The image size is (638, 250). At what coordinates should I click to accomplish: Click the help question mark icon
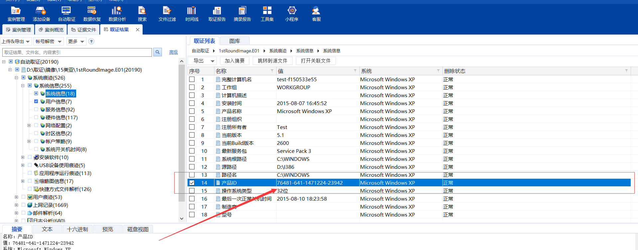click(91, 41)
